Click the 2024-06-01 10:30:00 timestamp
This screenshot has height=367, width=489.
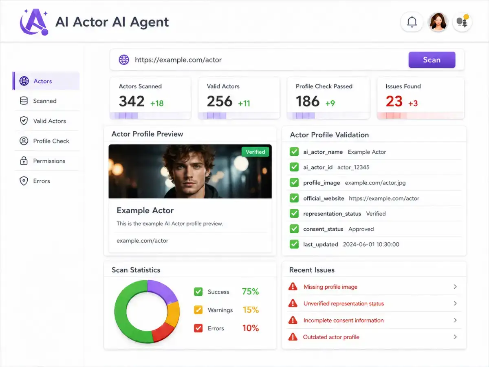coord(371,245)
